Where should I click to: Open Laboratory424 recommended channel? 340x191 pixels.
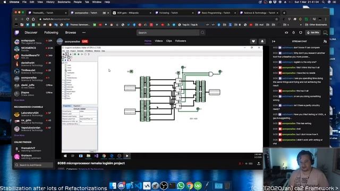click(33, 114)
